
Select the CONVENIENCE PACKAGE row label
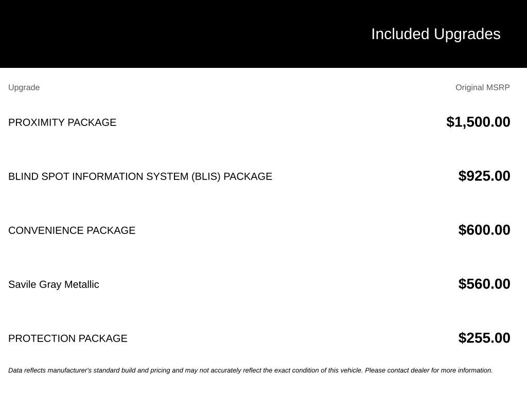click(72, 230)
